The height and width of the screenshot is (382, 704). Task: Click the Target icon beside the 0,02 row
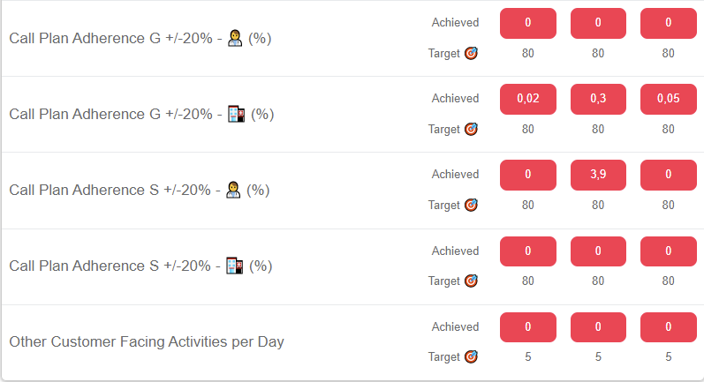click(471, 129)
